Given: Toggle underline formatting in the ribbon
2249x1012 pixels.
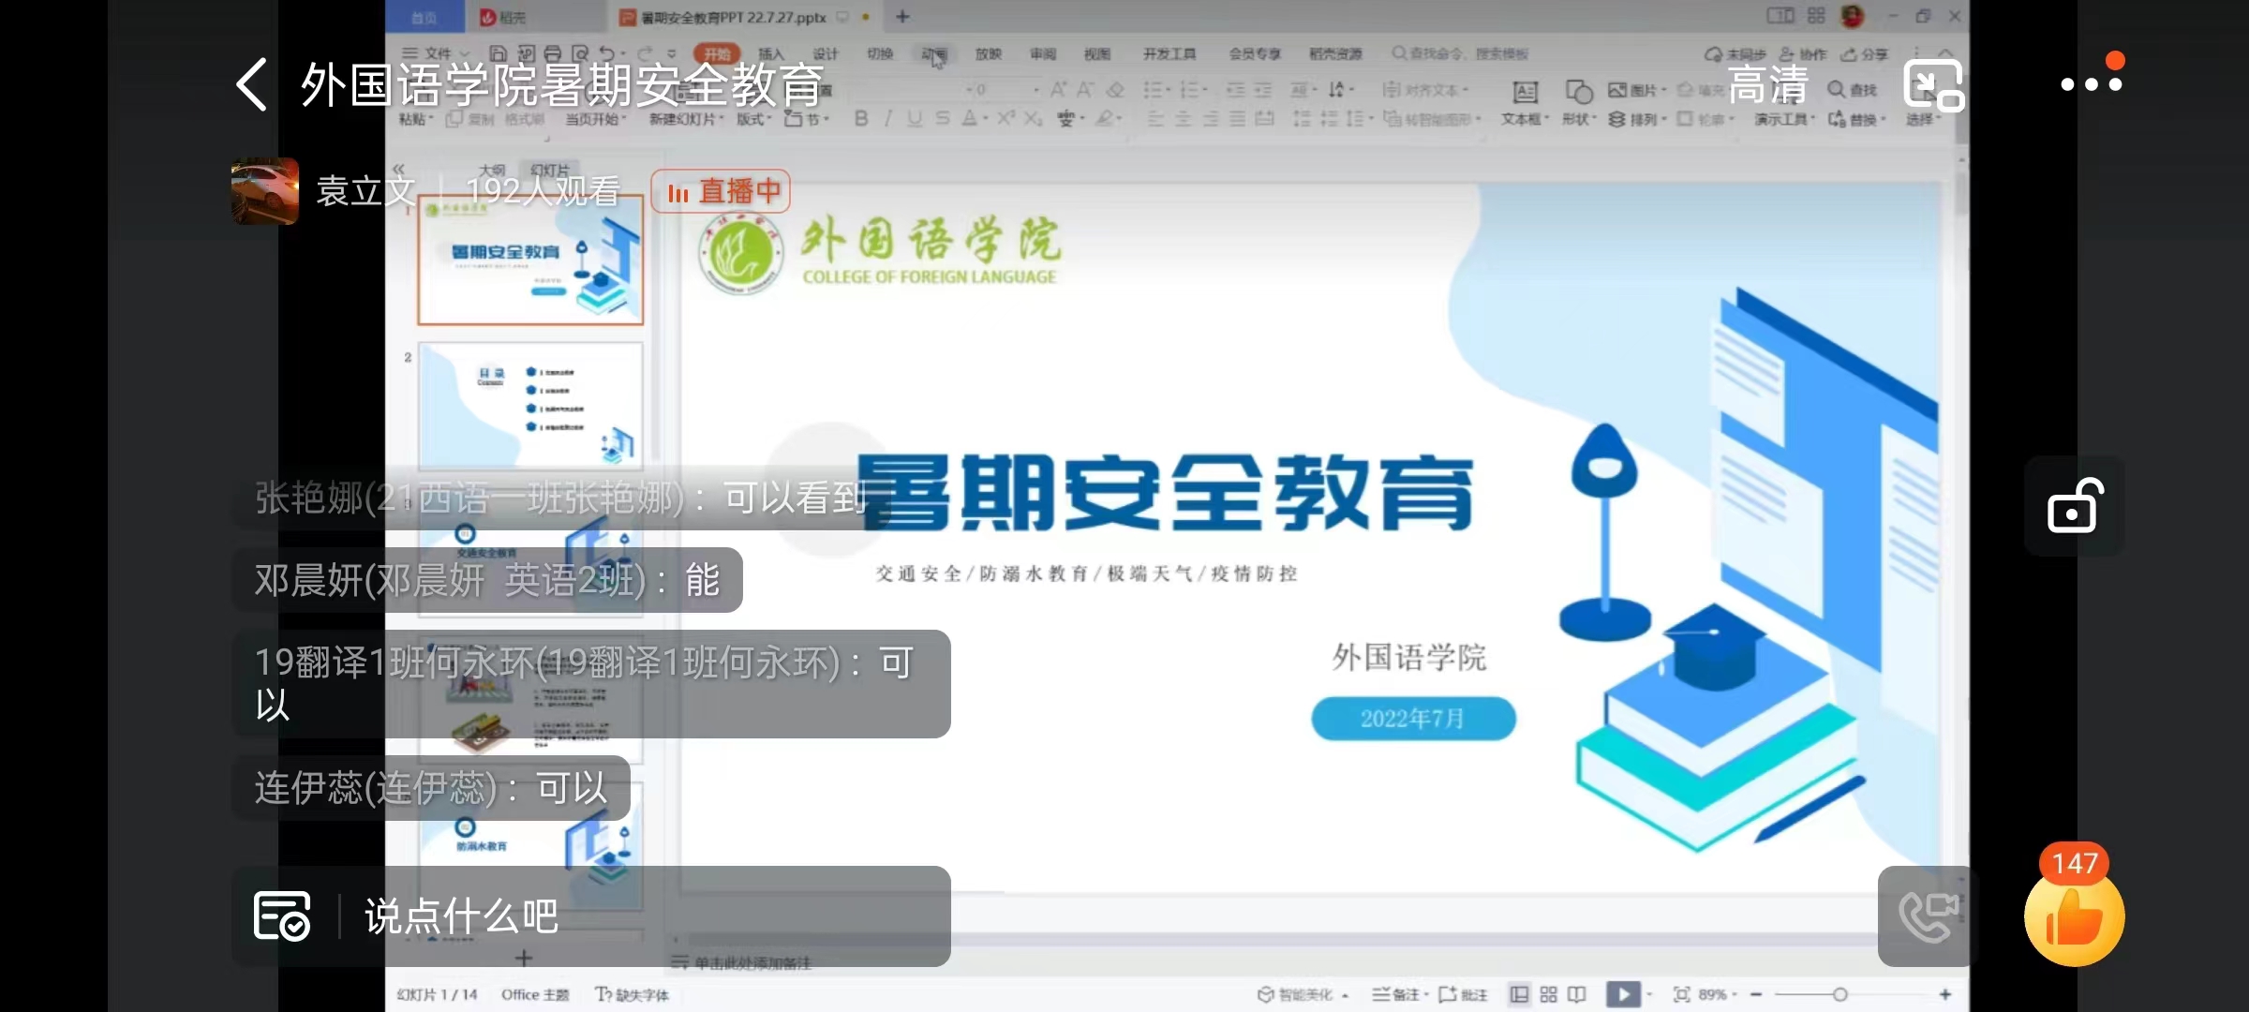Looking at the screenshot, I should pyautogui.click(x=914, y=118).
